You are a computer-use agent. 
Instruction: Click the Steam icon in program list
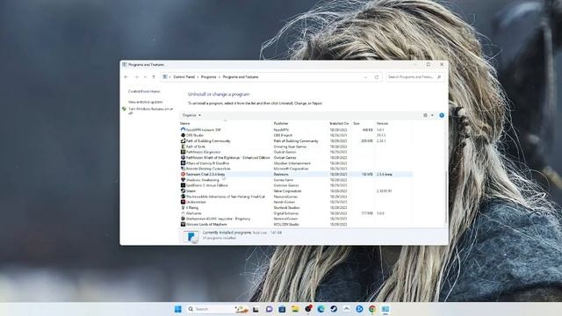183,191
